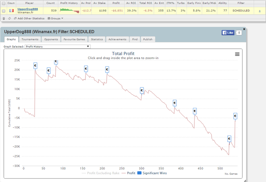Click Add Other Statistics

pos(29,19)
